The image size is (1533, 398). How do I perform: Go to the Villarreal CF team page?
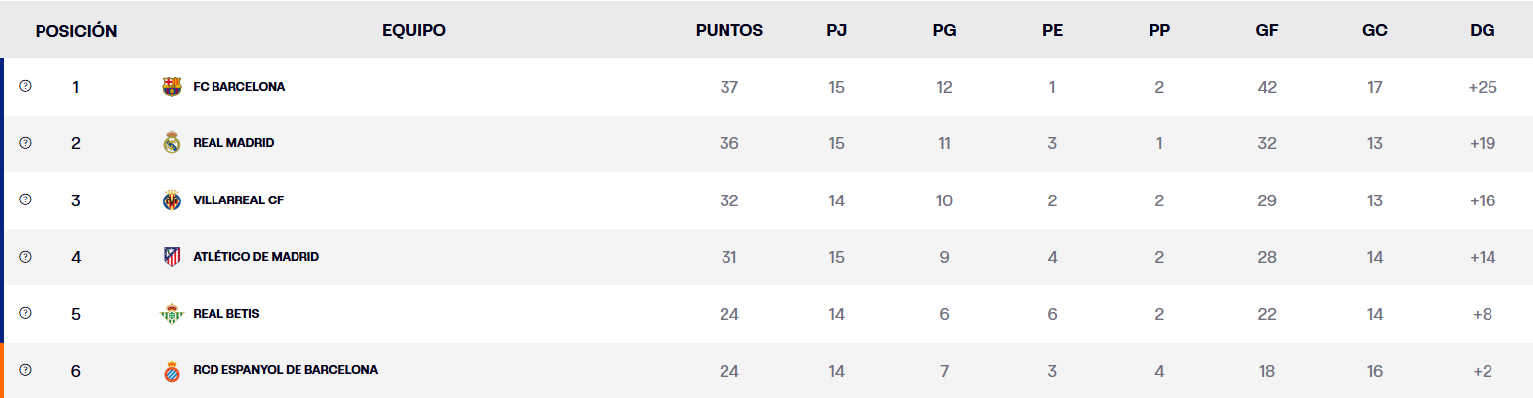pyautogui.click(x=238, y=200)
